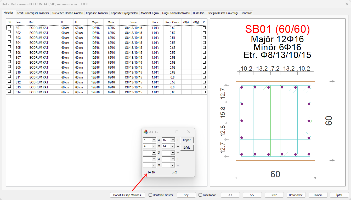This screenshot has width=351, height=200.
Task: Tick the DS checkbox for column S01
Action: 10,27
